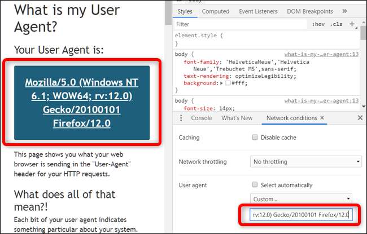Enable the Disable cache checkbox

point(255,138)
